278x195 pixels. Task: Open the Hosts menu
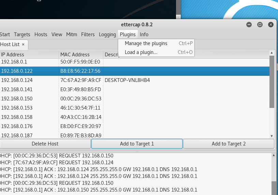41,34
